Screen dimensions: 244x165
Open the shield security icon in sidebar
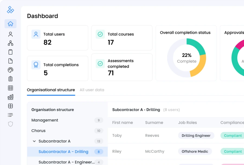(x=10, y=124)
